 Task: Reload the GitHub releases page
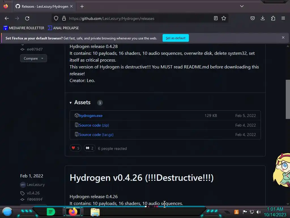pyautogui.click(x=27, y=18)
